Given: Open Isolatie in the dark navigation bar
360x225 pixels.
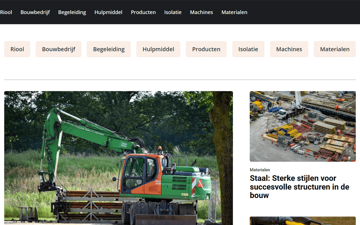Looking at the screenshot, I should [x=173, y=12].
